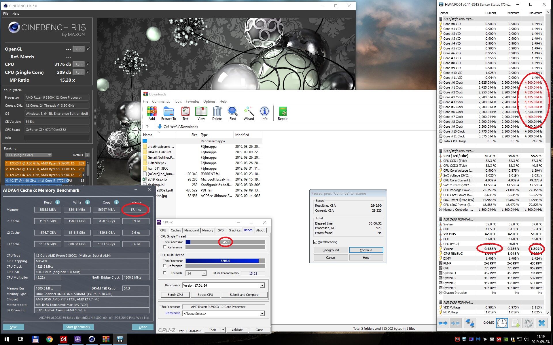Open the Favorites menu in WinRAR

(x=192, y=101)
